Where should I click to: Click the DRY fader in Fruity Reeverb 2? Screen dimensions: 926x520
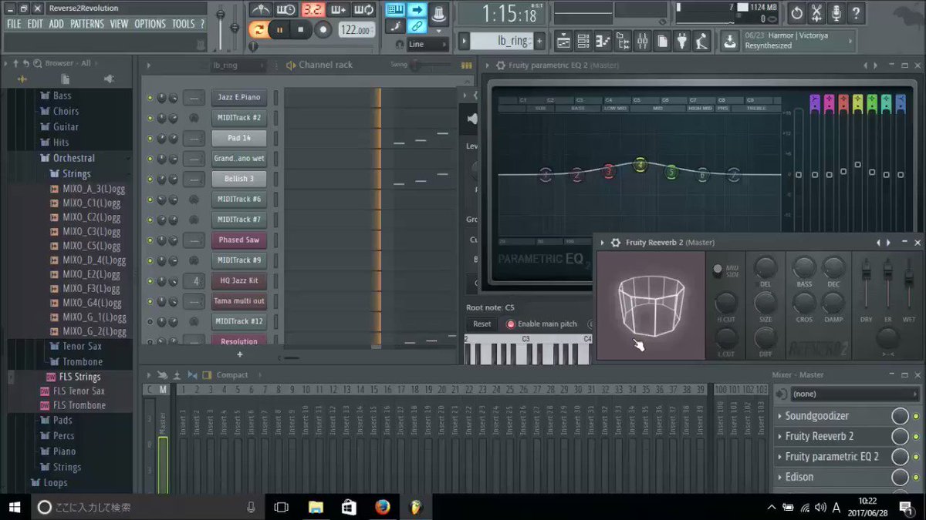pos(866,271)
